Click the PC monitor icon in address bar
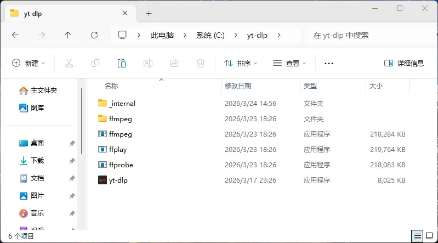The width and height of the screenshot is (438, 243). pos(122,35)
